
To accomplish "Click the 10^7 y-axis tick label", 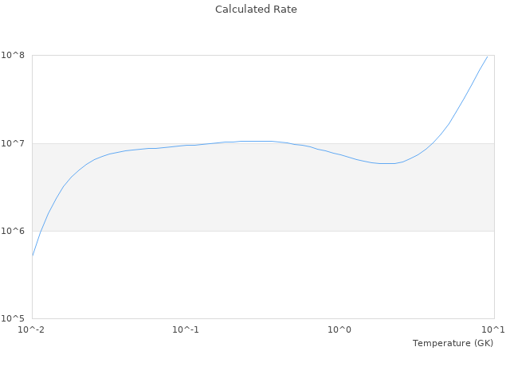I will 16,143.
